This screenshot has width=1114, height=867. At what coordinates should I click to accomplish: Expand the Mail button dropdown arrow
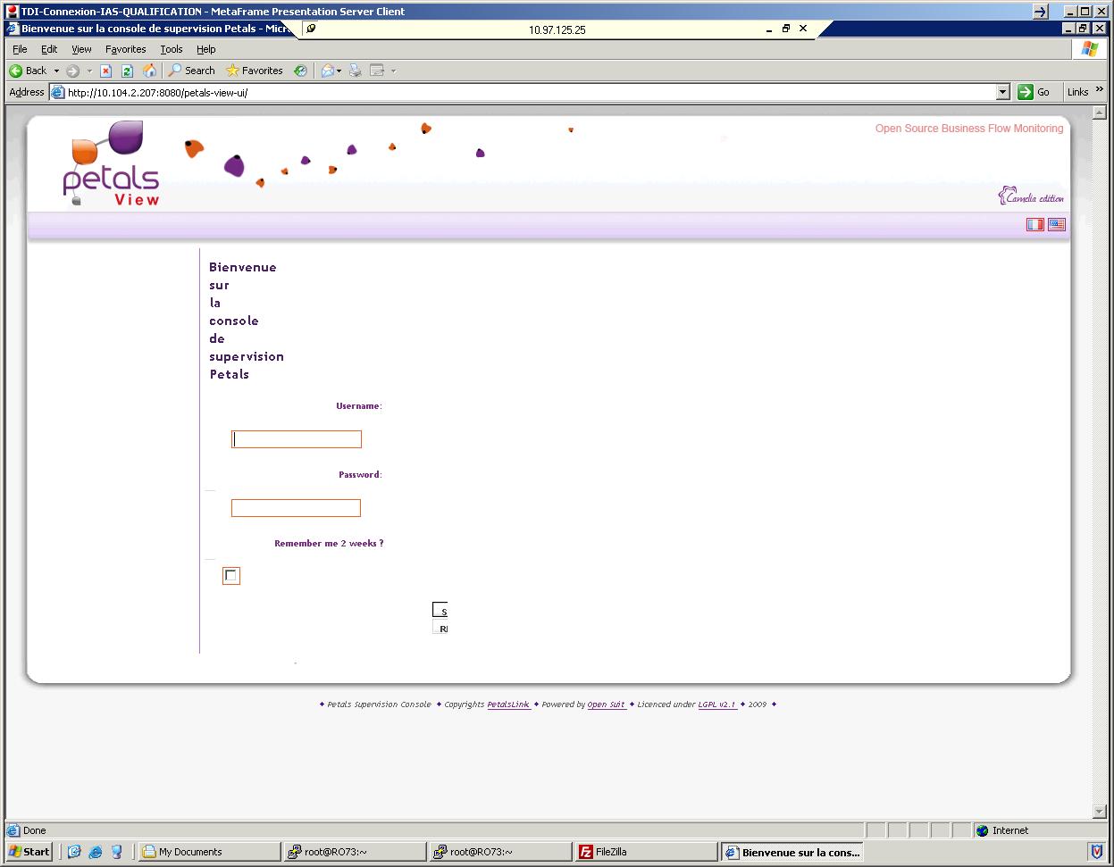(339, 71)
